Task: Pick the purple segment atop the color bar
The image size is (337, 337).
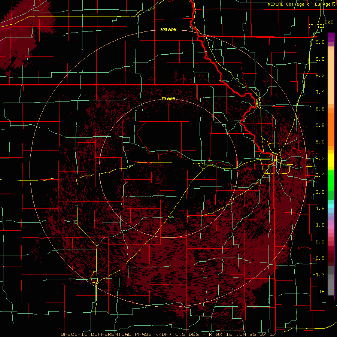Action: coord(331,37)
